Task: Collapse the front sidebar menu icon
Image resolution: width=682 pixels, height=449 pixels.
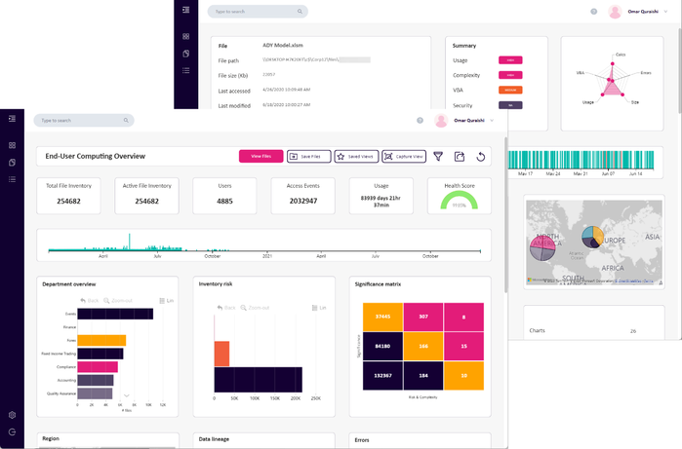Action: click(12, 119)
